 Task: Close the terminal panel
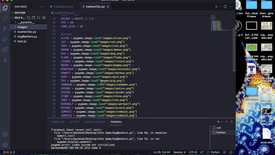tap(232, 121)
